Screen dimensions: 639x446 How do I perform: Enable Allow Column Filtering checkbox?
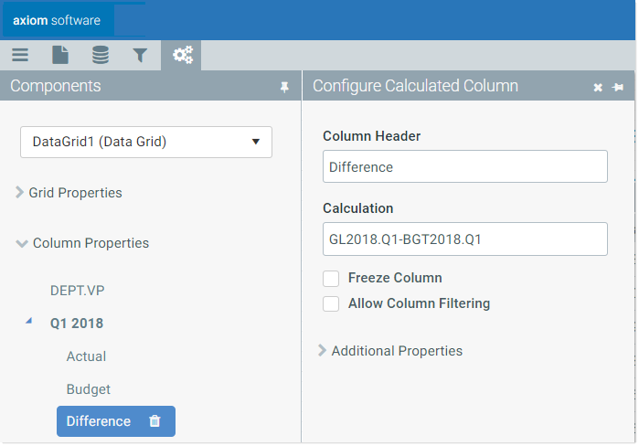click(331, 303)
